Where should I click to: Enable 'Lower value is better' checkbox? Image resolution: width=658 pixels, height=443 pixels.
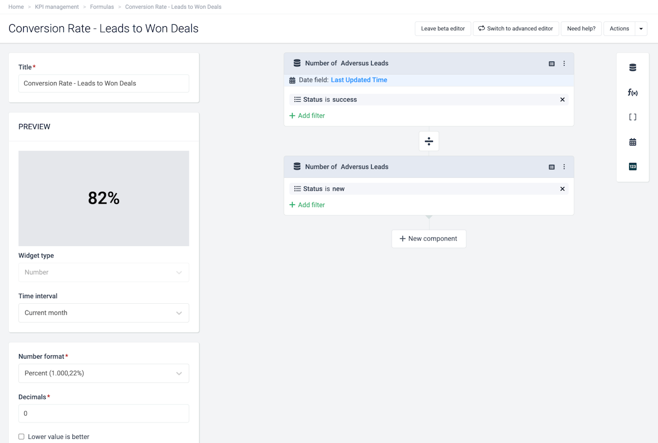(x=22, y=437)
